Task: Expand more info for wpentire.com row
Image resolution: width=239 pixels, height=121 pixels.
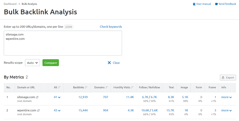Action: pyautogui.click(x=226, y=110)
